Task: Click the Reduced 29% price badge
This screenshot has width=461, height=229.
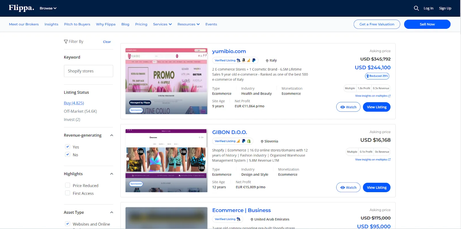Action: pyautogui.click(x=377, y=76)
